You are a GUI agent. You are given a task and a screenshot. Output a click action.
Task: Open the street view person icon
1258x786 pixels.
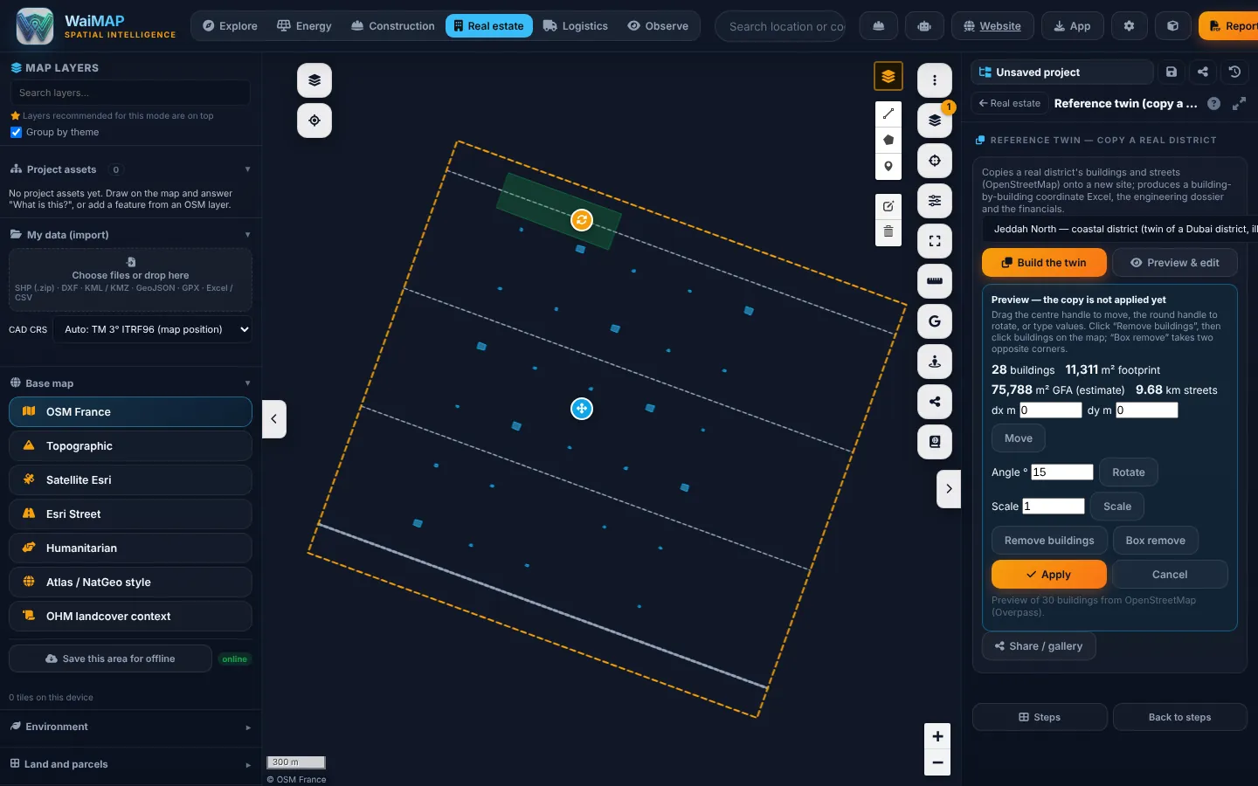pos(935,362)
